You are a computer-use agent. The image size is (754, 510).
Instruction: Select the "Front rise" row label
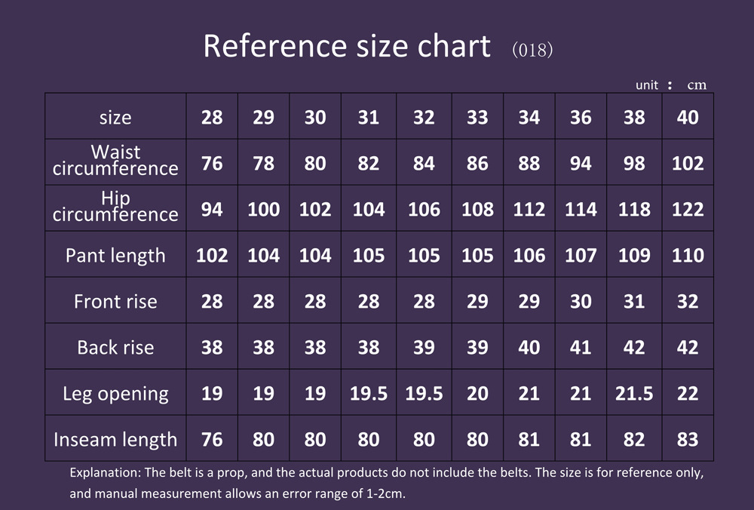point(115,301)
